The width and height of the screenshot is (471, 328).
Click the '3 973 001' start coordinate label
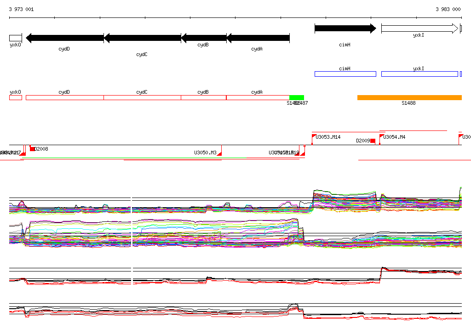(x=21, y=9)
